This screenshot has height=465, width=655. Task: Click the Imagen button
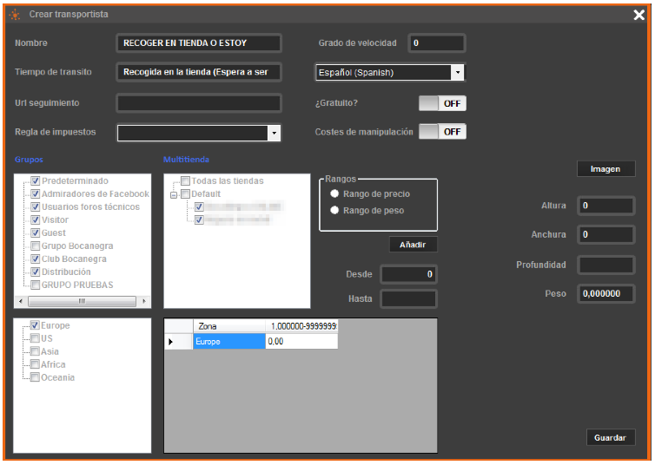pyautogui.click(x=605, y=168)
